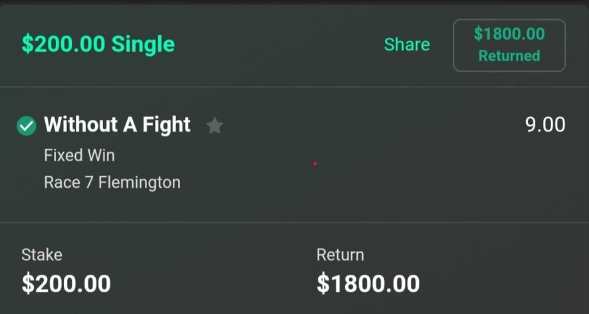Image resolution: width=589 pixels, height=314 pixels.
Task: Click the Return label
Action: coord(340,254)
